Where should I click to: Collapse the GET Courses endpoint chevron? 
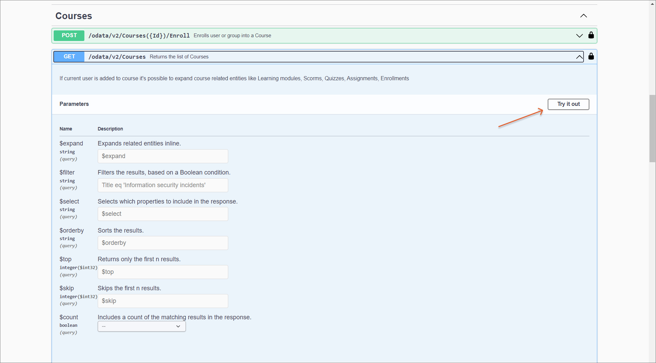coord(579,57)
